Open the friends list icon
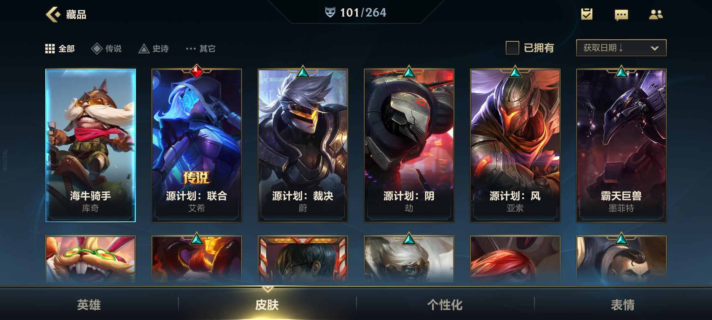This screenshot has width=712, height=320. click(656, 15)
